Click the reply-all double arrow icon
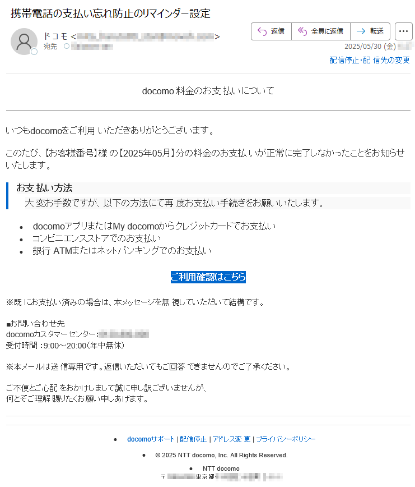Viewport: 415px width, 487px height. [x=302, y=31]
